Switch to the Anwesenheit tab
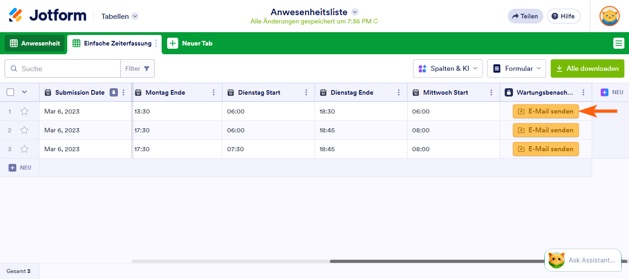 [35, 43]
